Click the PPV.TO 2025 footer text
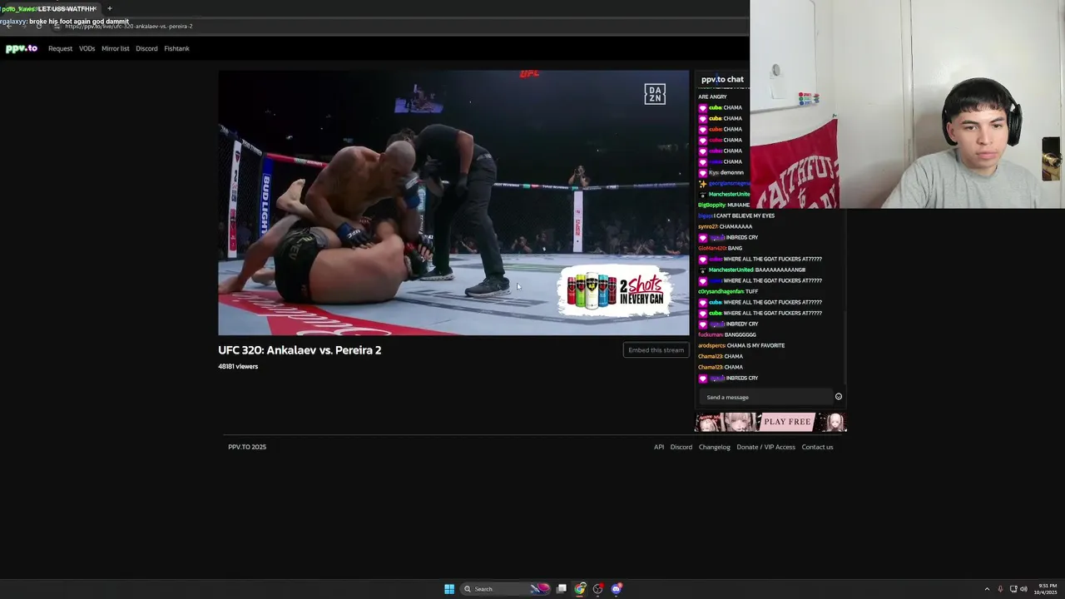The width and height of the screenshot is (1065, 599). (247, 447)
